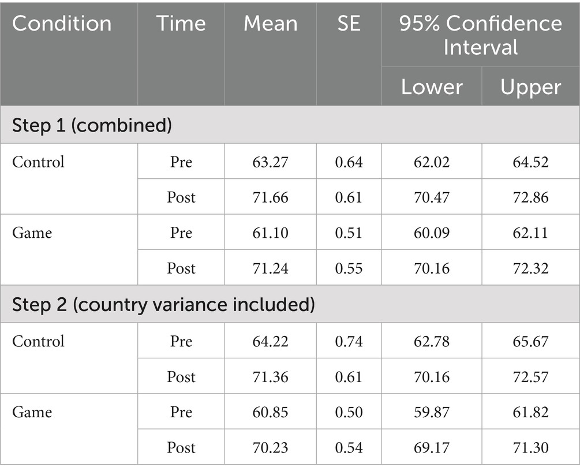Image resolution: width=580 pixels, height=475 pixels.
Task: Click the mean value 71.66 cell
Action: click(x=270, y=197)
